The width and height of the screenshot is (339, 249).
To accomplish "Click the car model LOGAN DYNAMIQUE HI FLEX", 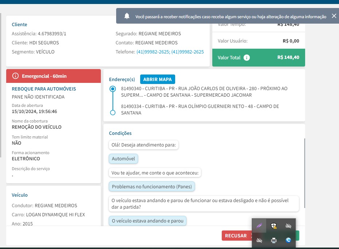I will tap(55, 215).
